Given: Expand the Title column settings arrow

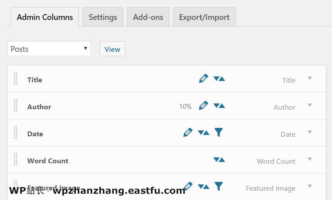Looking at the screenshot, I should pos(310,78).
